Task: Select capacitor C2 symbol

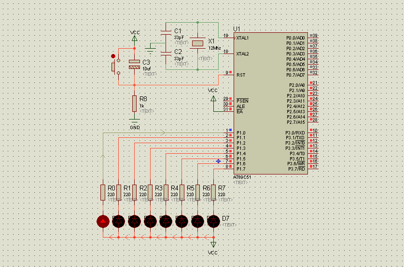Action: point(166,53)
